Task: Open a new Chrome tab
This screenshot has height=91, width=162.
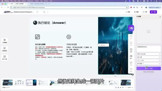Action: click(x=49, y=4)
